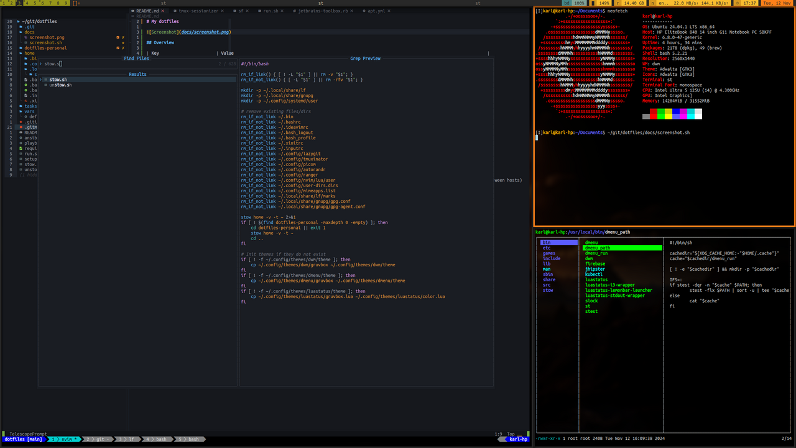796x448 pixels.
Task: Click the .git folder icon in file tree
Action: point(21,27)
